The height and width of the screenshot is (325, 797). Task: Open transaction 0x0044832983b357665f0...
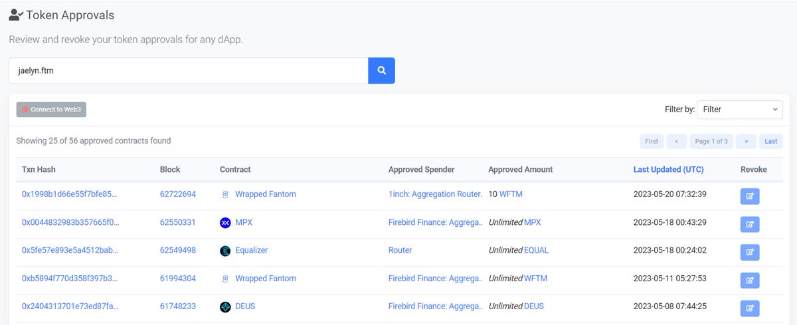tap(70, 222)
